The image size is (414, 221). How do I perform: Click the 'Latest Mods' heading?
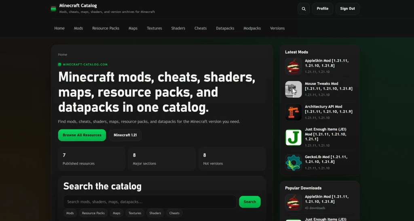tap(296, 52)
